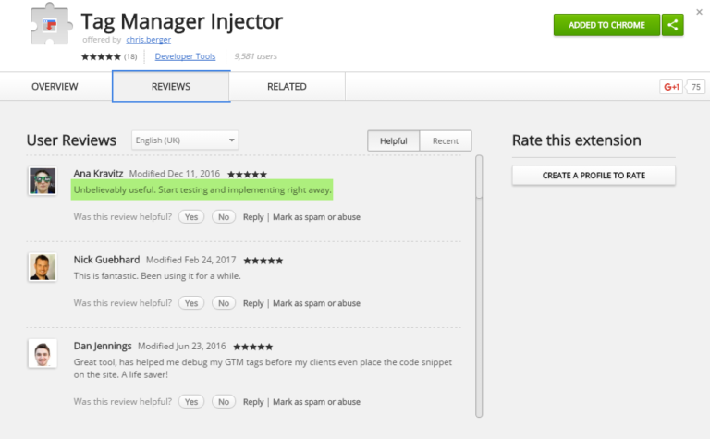Sort reviews by Helpful
Image resolution: width=710 pixels, height=439 pixels.
pos(394,140)
